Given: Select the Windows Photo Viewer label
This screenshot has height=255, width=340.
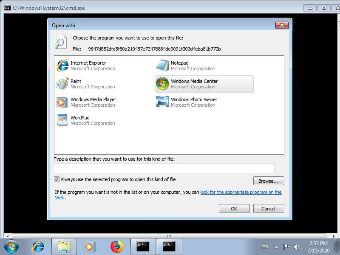Looking at the screenshot, I should click(194, 99).
